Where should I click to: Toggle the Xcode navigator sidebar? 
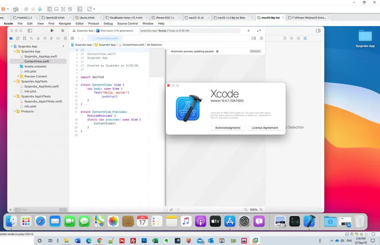(x=30, y=30)
